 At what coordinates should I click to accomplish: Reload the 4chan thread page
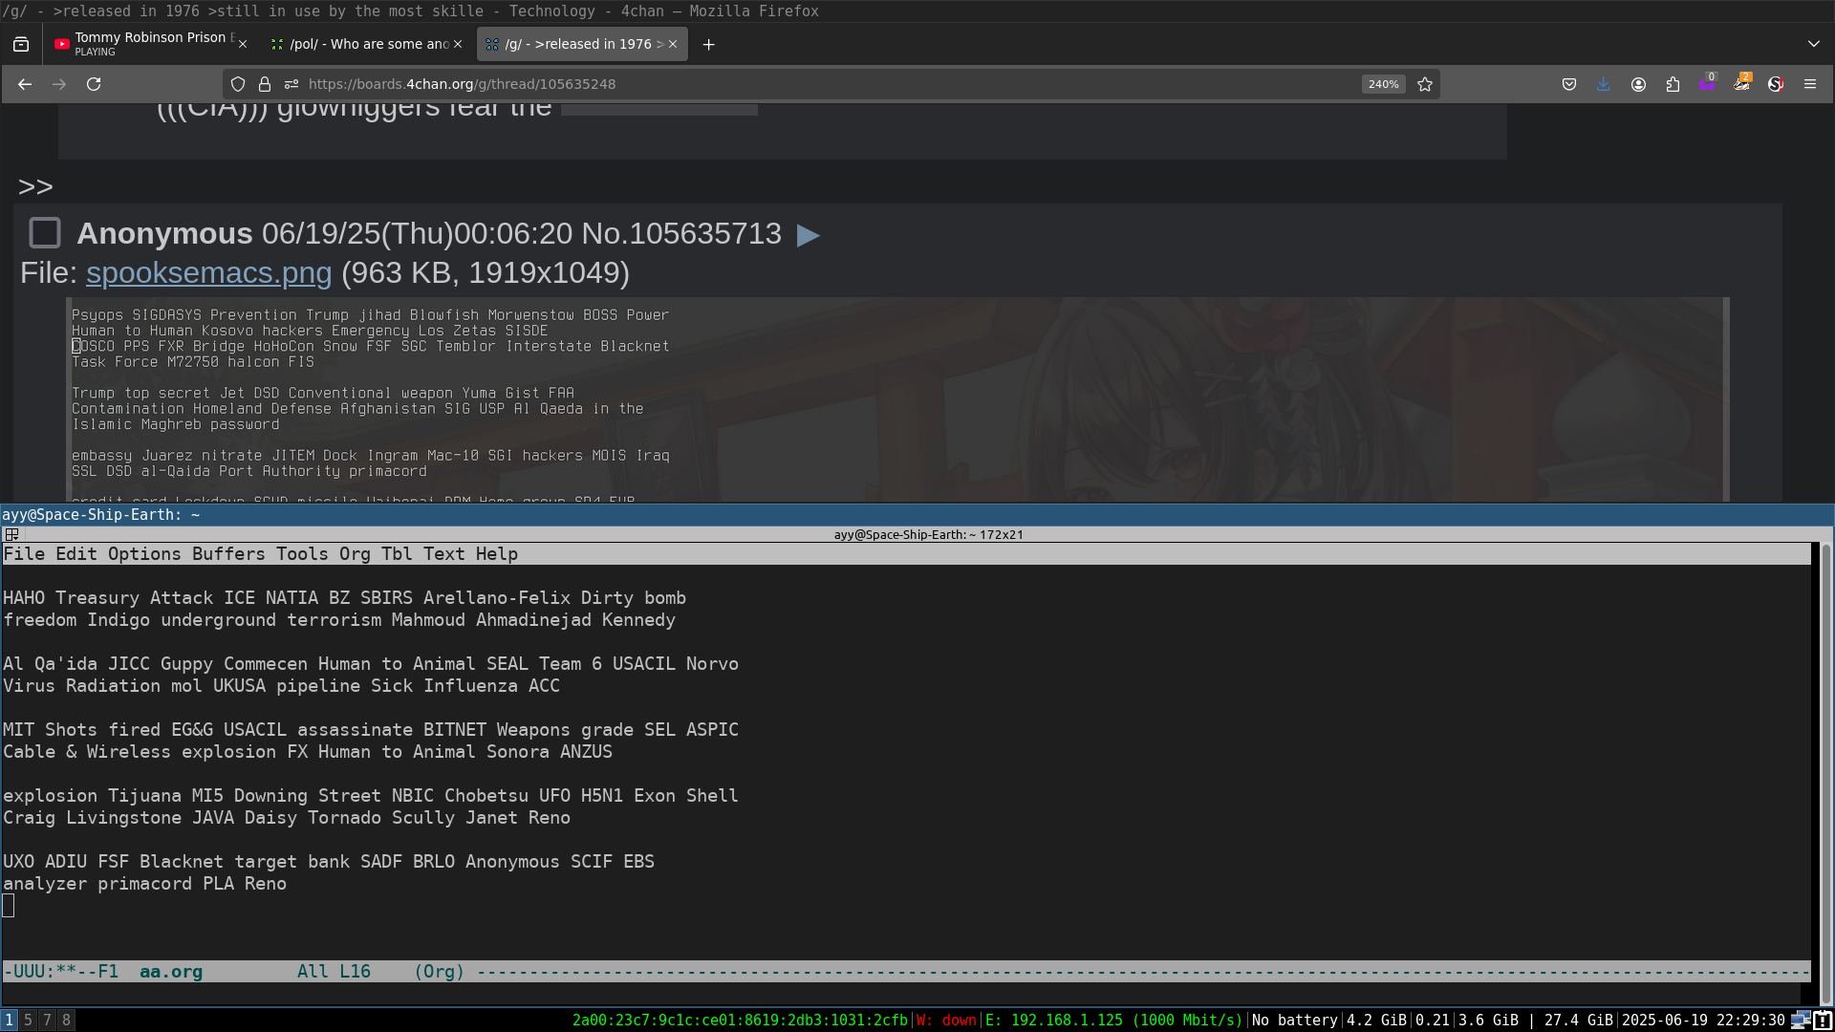[94, 84]
